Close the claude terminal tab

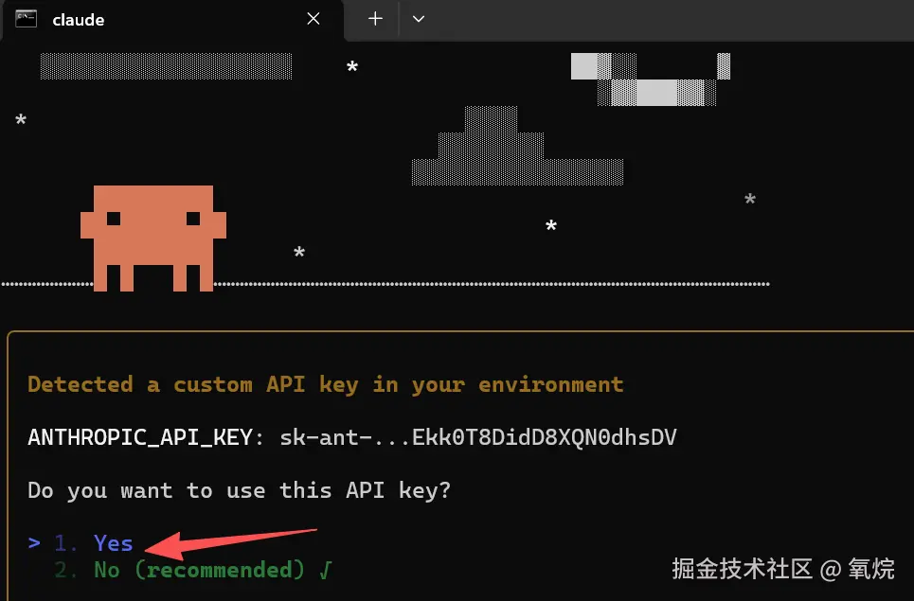314,19
